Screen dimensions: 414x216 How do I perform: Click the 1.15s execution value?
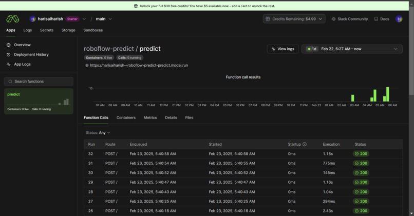(328, 154)
